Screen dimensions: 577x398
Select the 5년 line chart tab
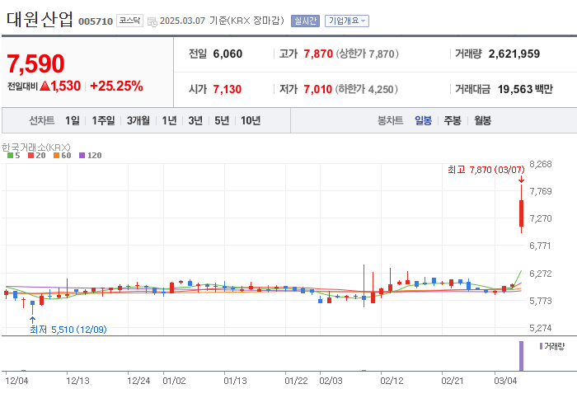[x=222, y=120]
